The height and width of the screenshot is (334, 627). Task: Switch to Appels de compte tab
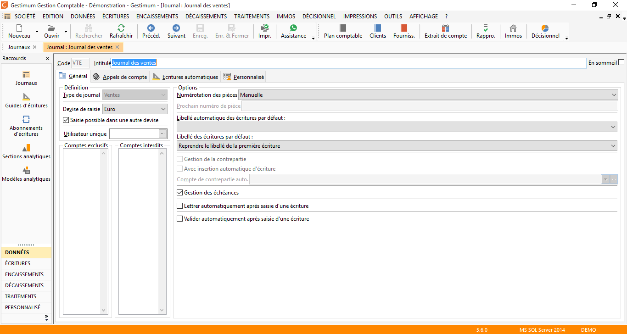click(120, 77)
